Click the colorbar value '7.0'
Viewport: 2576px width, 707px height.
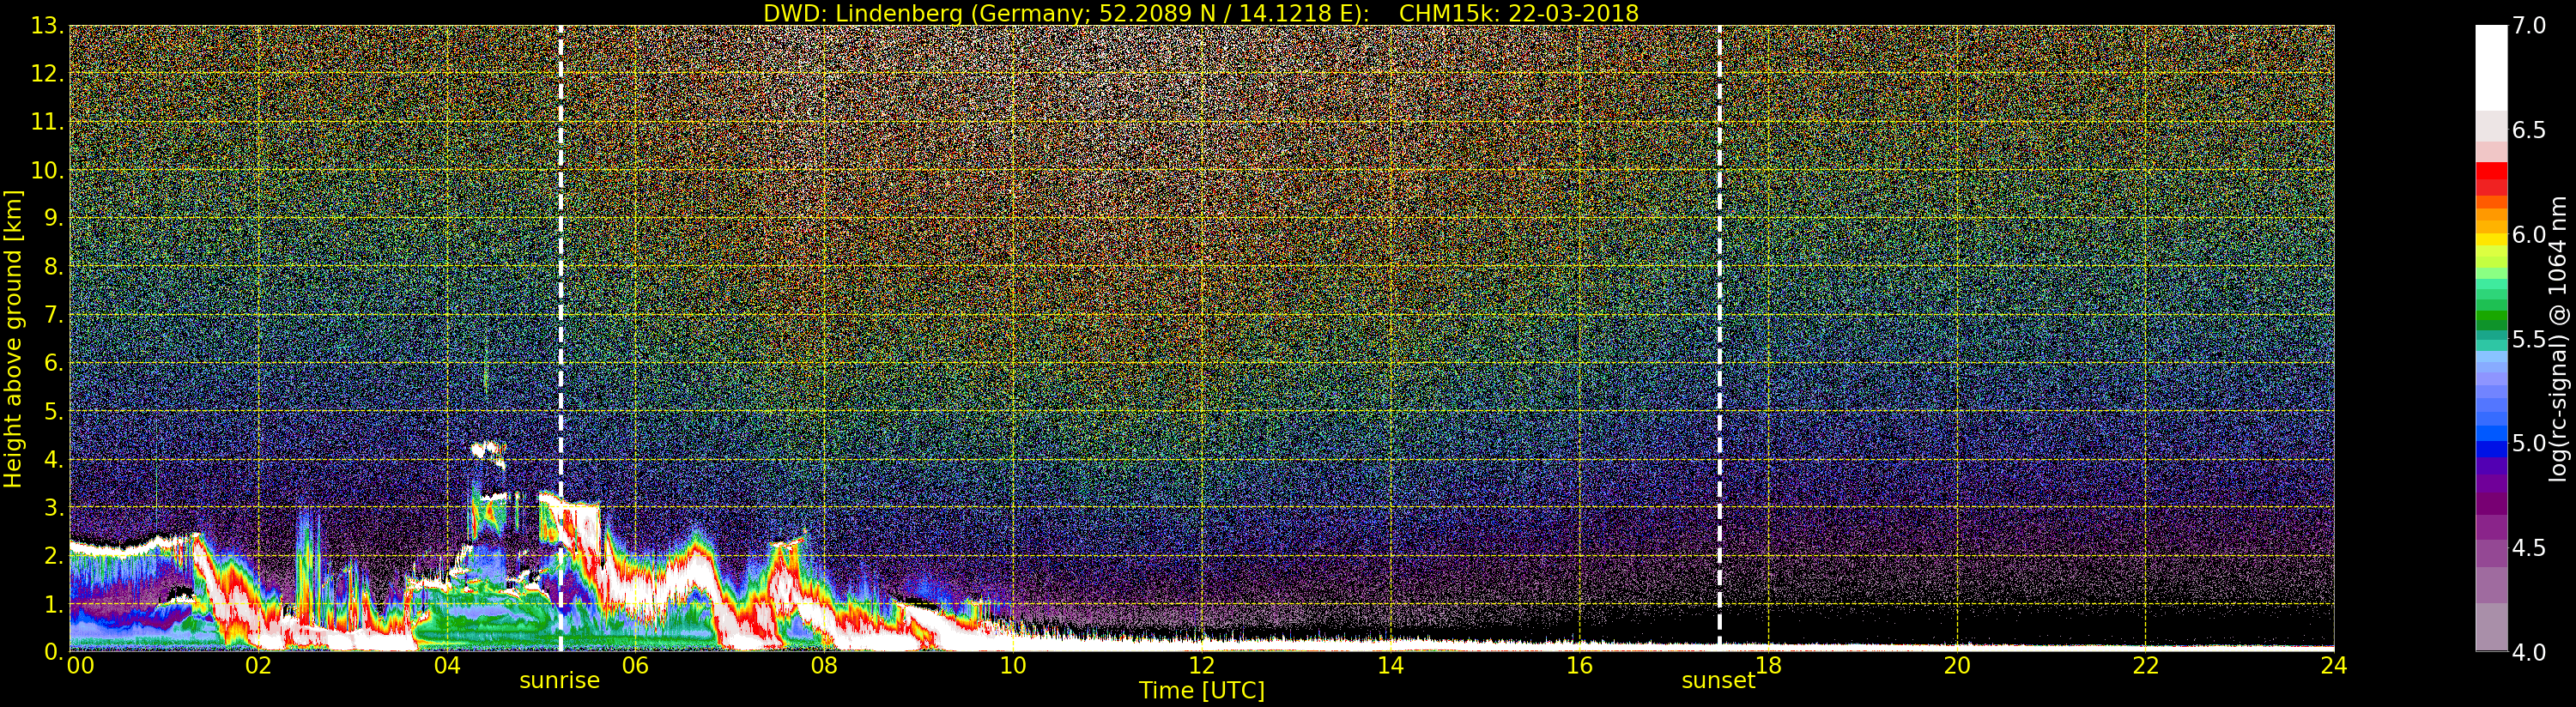[x=2529, y=26]
